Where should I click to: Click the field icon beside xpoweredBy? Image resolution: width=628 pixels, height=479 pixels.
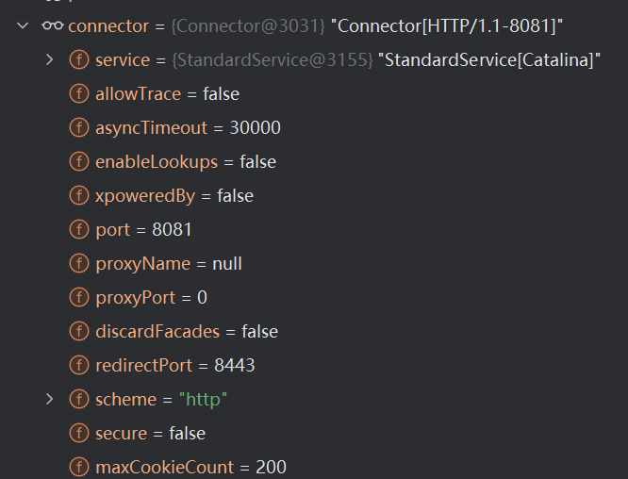[79, 196]
